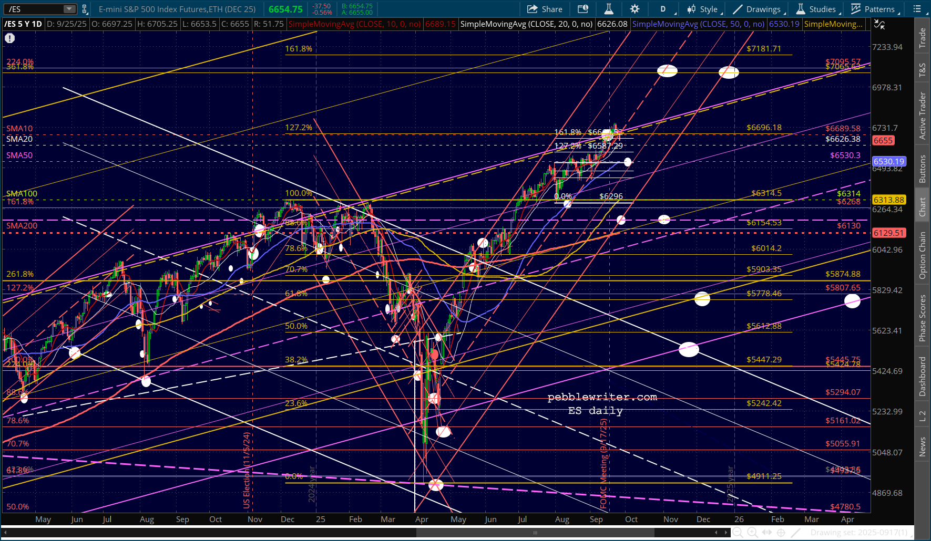This screenshot has width=931, height=541.
Task: Click the yellow 6313.88 price bubble
Action: 889,200
